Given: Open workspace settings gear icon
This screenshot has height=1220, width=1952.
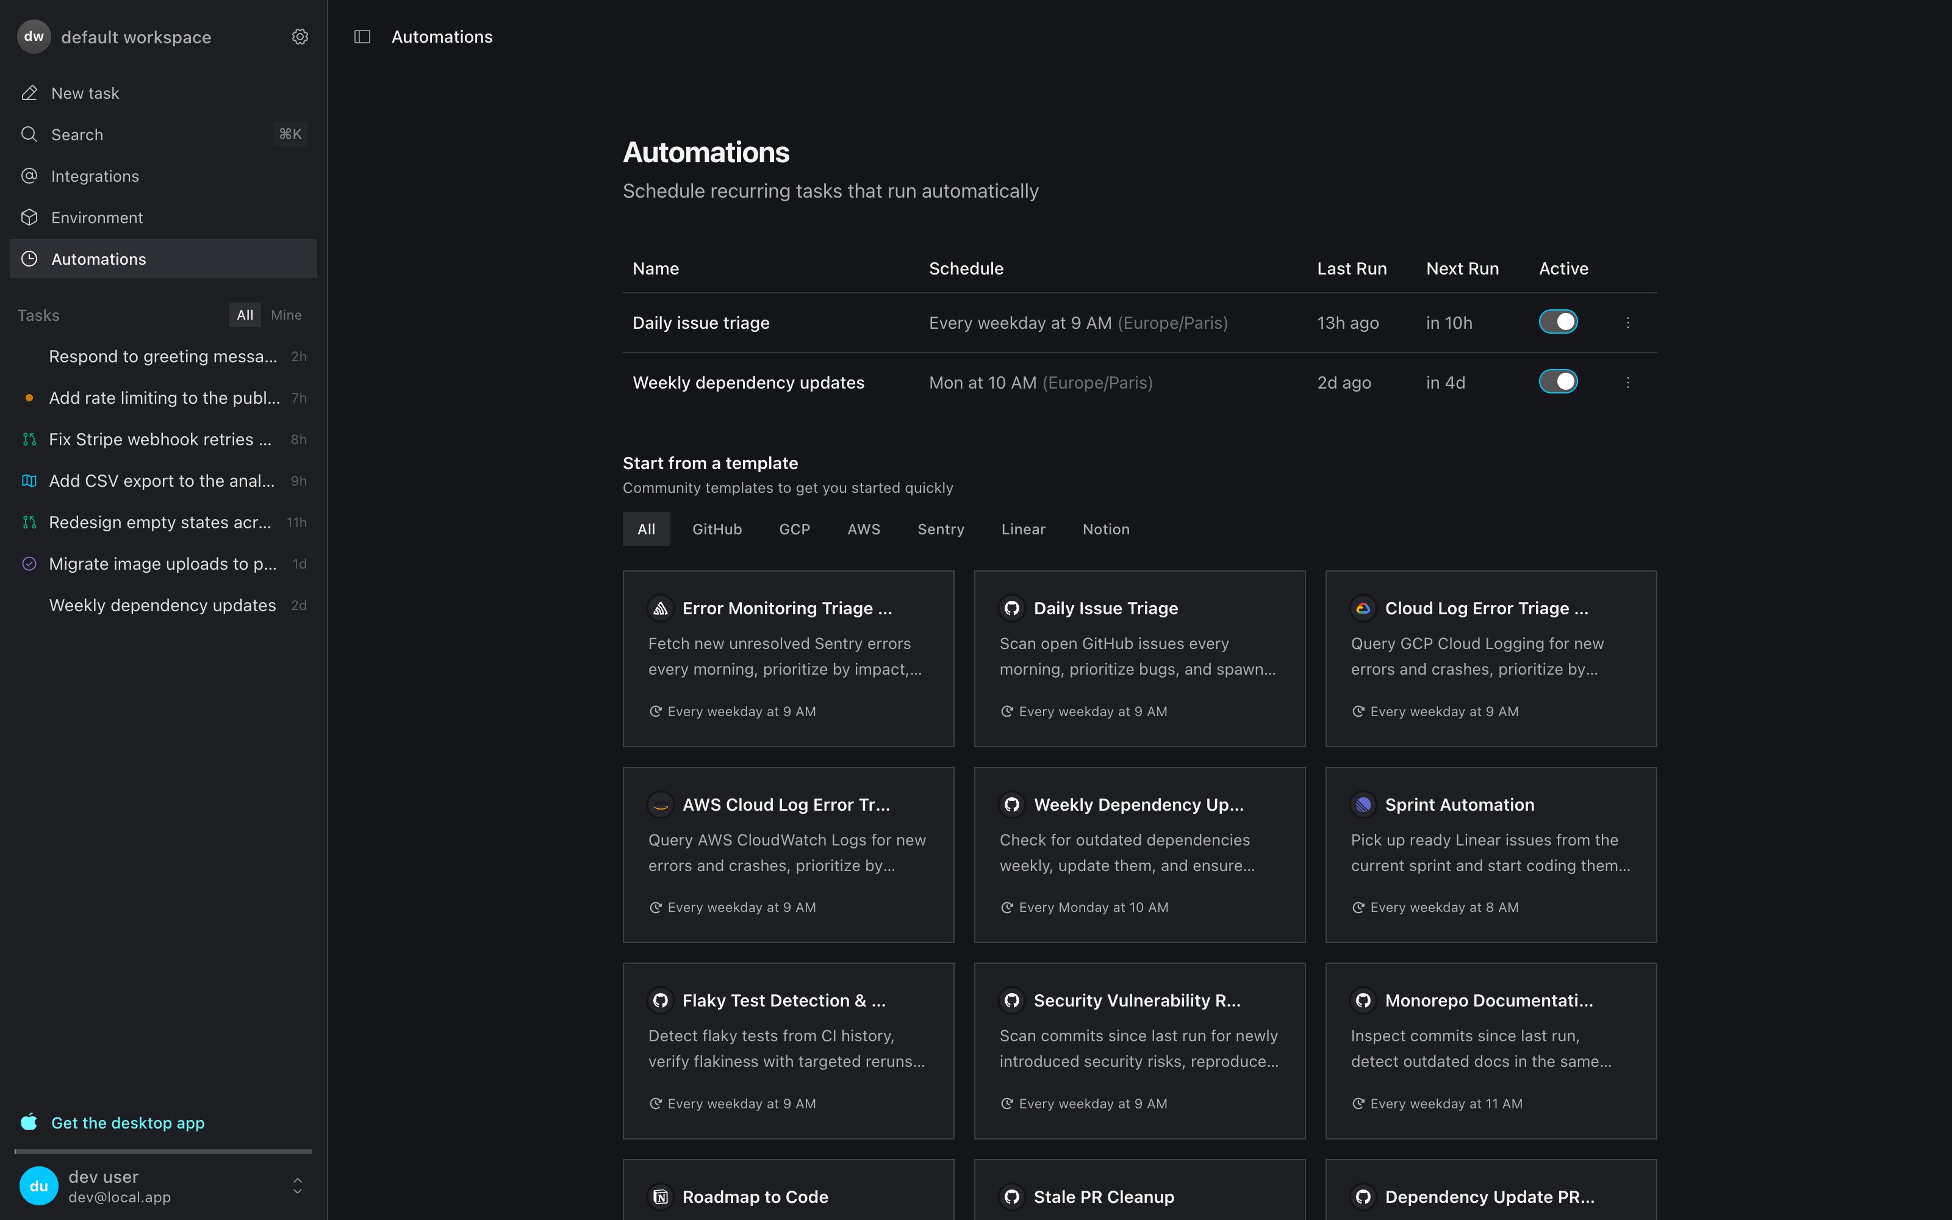Looking at the screenshot, I should pos(300,37).
